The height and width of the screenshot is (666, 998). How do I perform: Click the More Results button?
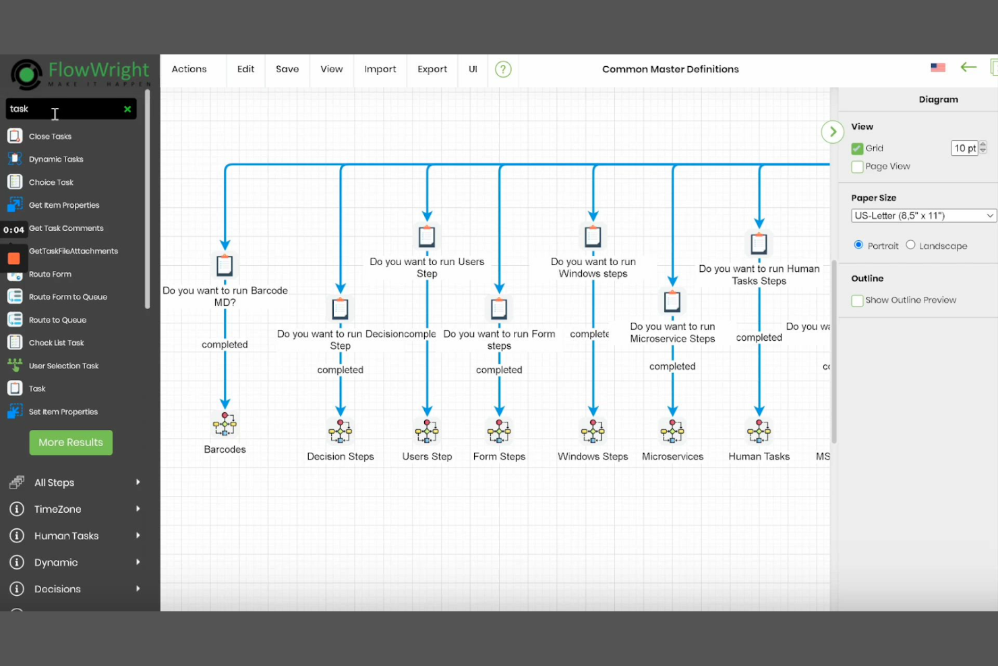tap(70, 442)
